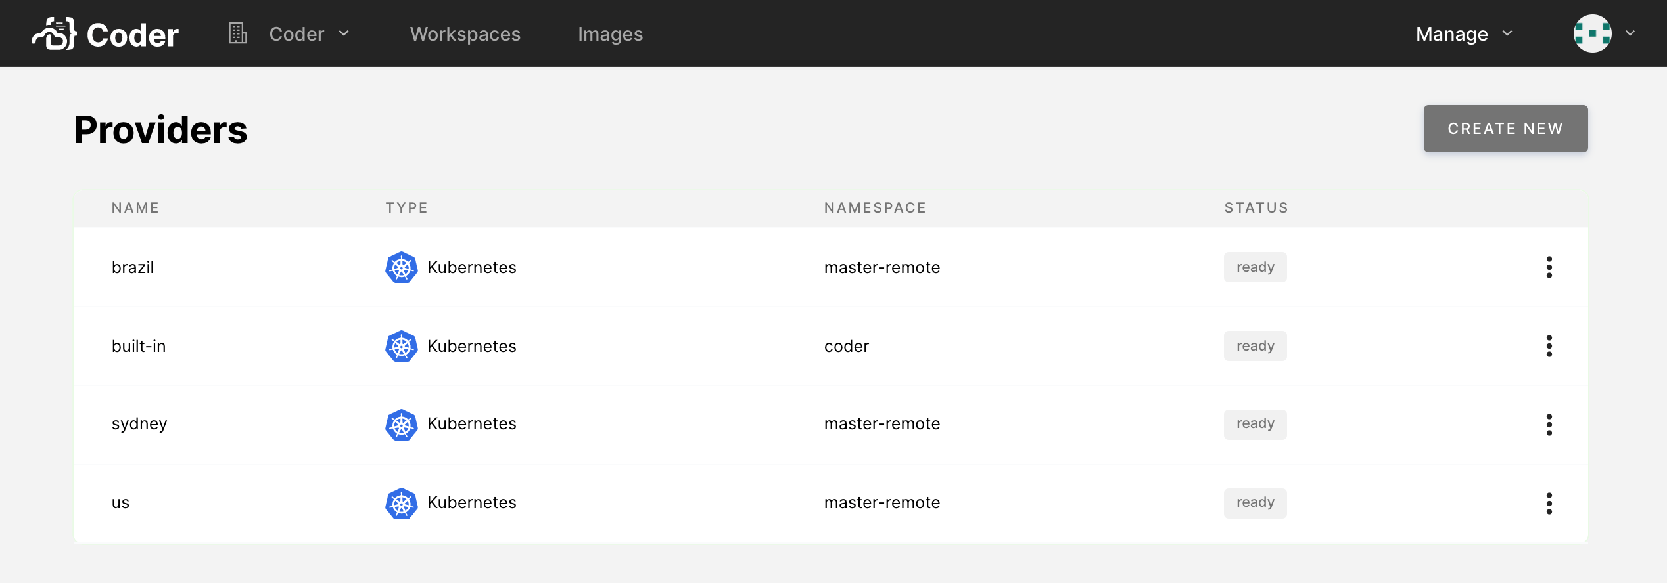Click the ready status badge for brazil
This screenshot has width=1667, height=583.
tap(1255, 267)
